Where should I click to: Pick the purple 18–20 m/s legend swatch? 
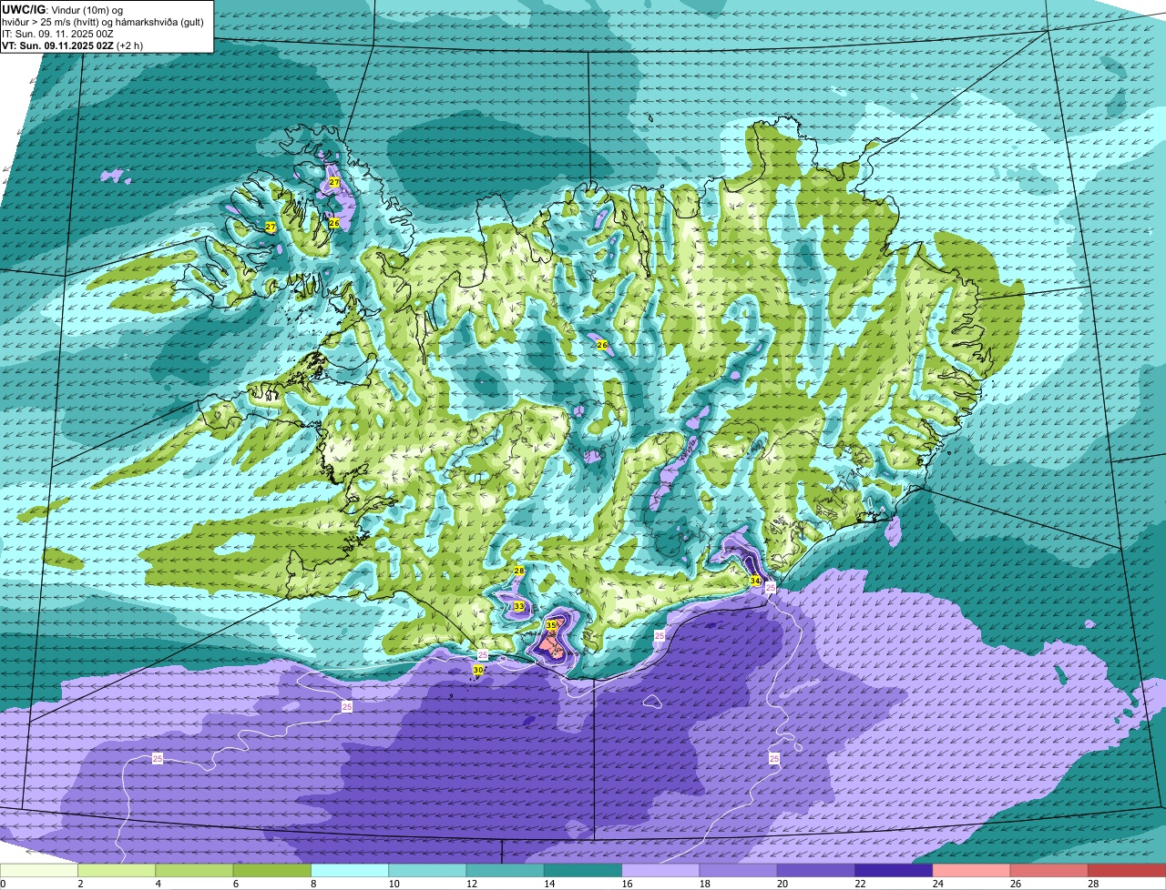(739, 871)
